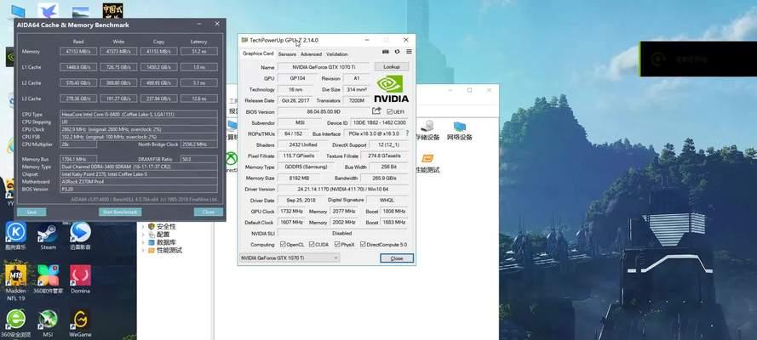Click the GPU-Z Close button
Image resolution: width=757 pixels, height=340 pixels.
(x=396, y=258)
